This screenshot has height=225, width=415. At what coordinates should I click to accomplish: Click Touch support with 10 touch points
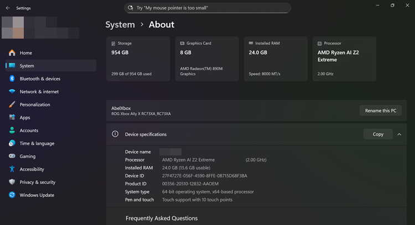point(197,200)
